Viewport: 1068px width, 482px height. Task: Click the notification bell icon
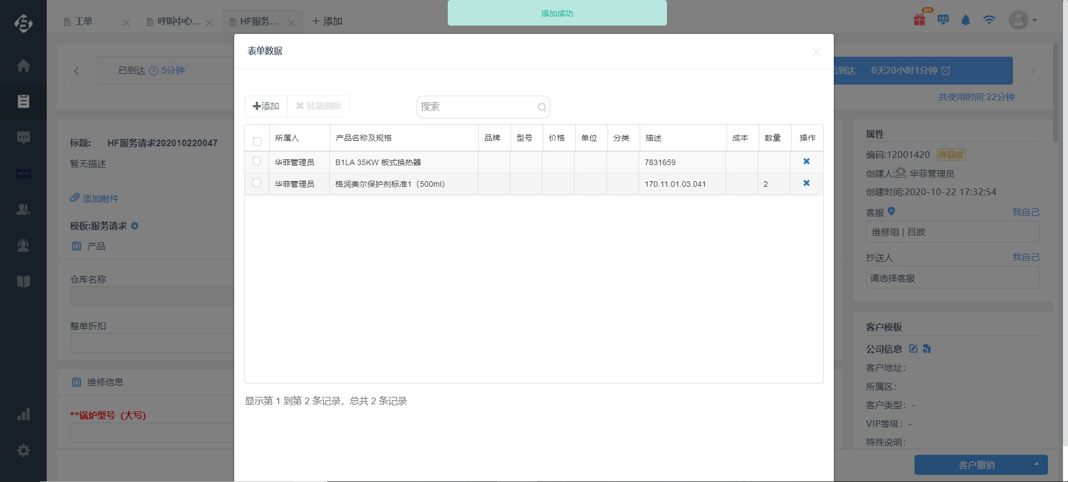pyautogui.click(x=966, y=21)
